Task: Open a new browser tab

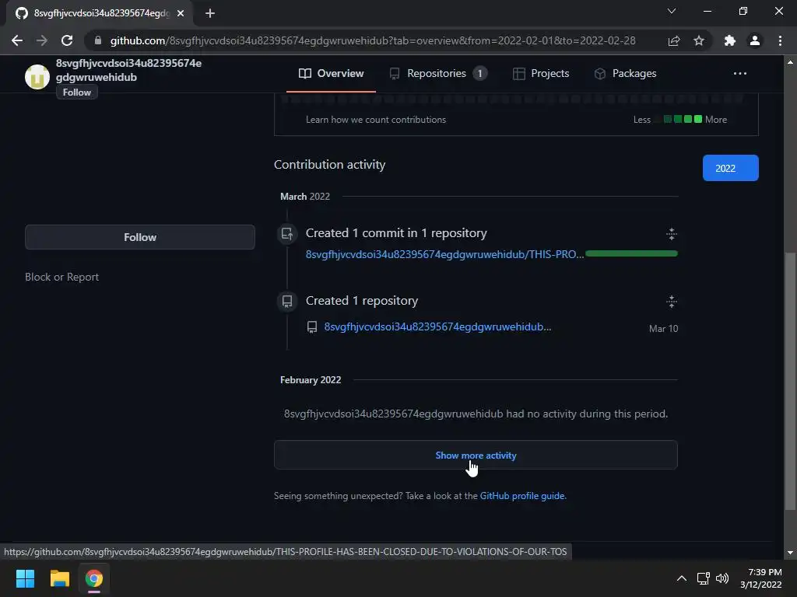Action: (210, 13)
